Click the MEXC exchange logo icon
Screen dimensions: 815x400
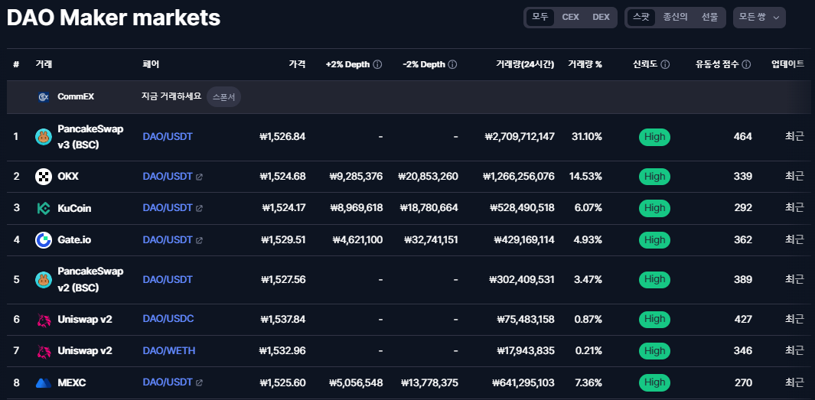44,383
